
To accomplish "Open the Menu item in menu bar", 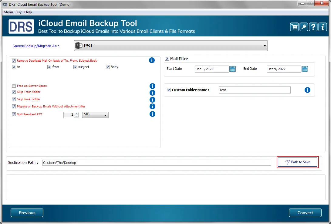I will click(8, 12).
